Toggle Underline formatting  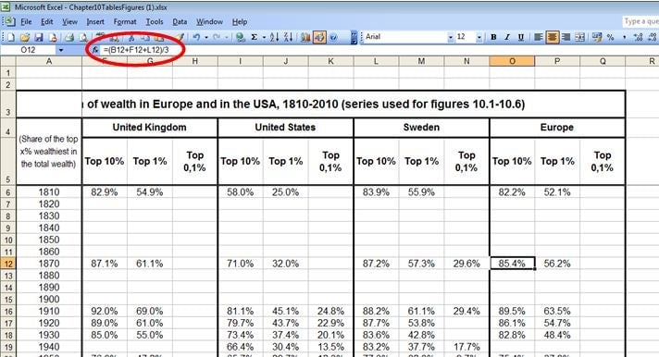click(x=521, y=37)
